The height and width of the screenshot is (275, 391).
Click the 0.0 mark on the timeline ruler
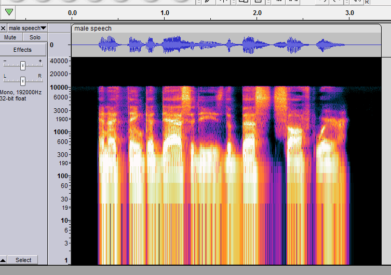coord(72,12)
